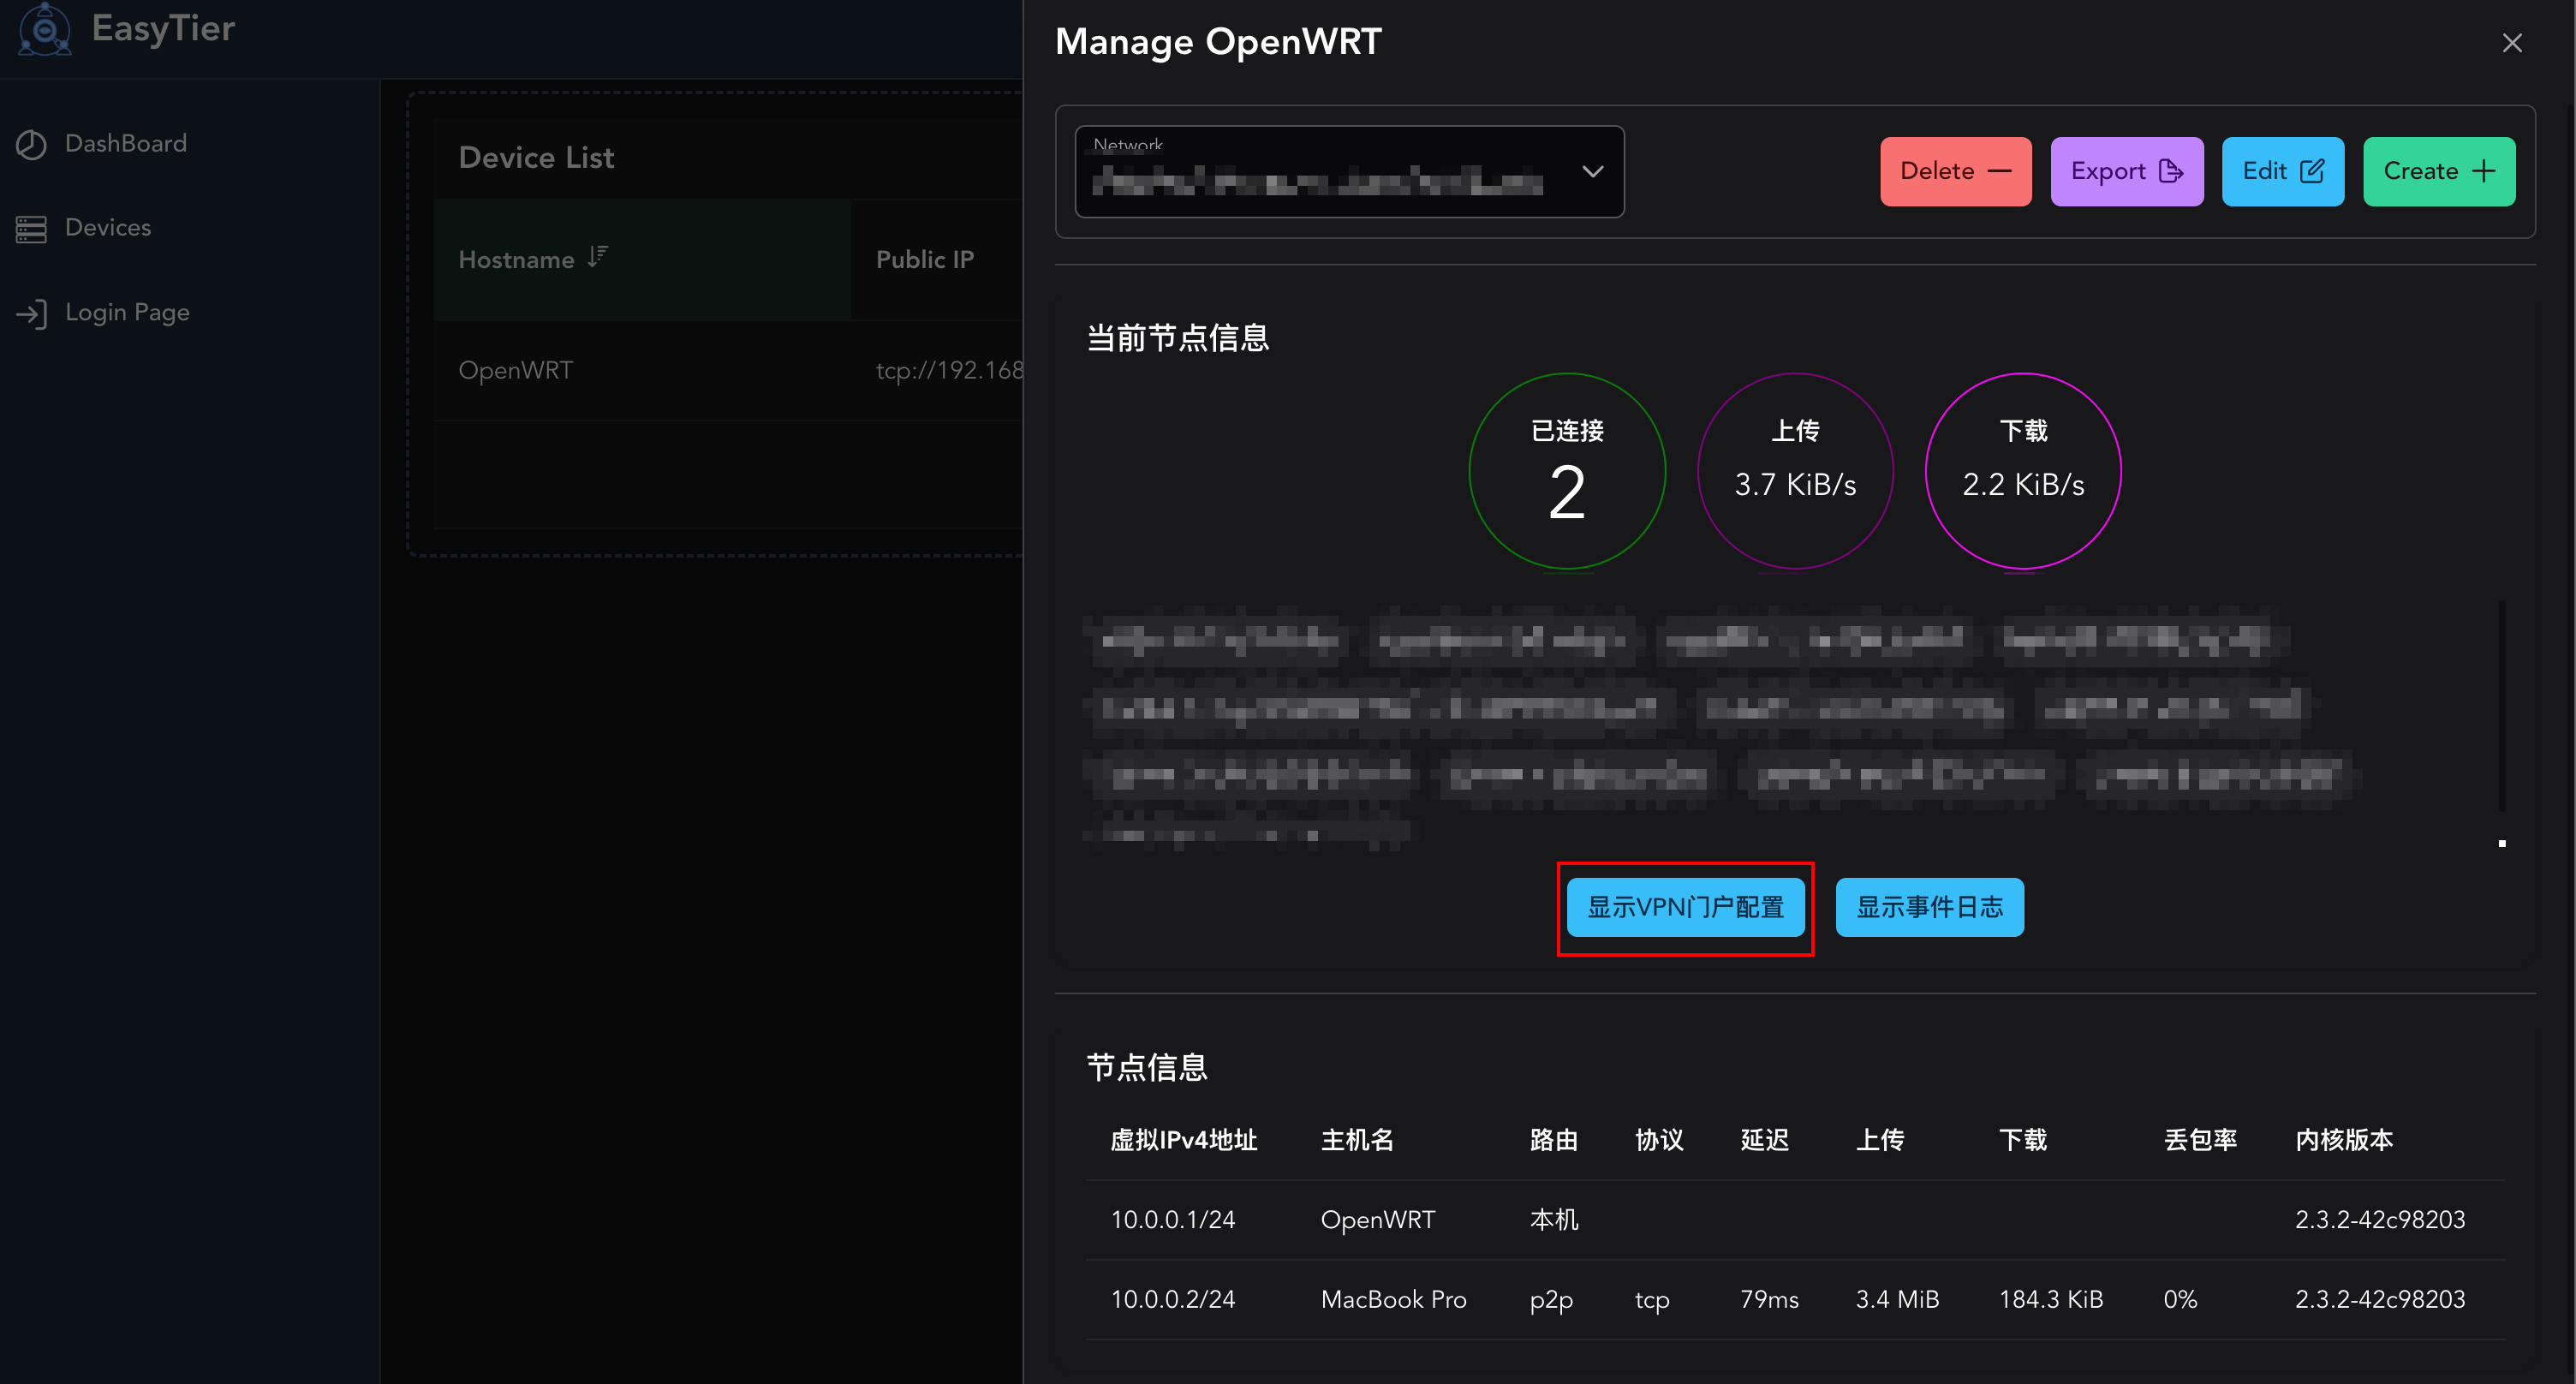Click the pencil icon on Edit button
The image size is (2576, 1384).
pyautogui.click(x=2313, y=171)
